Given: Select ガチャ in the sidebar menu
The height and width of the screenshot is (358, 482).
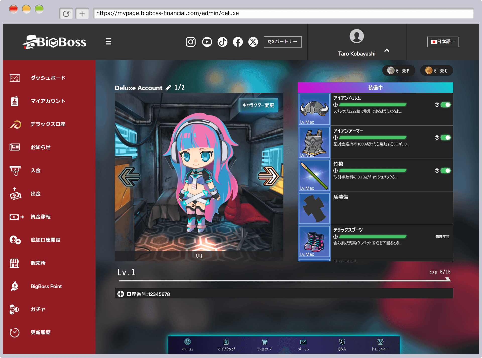Looking at the screenshot, I should pos(38,309).
